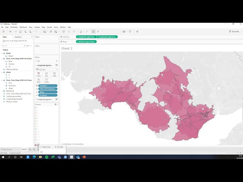Viewport: 243px width, 182px height.
Task: Select the Geometry field in Data pane
Action: tap(12, 86)
